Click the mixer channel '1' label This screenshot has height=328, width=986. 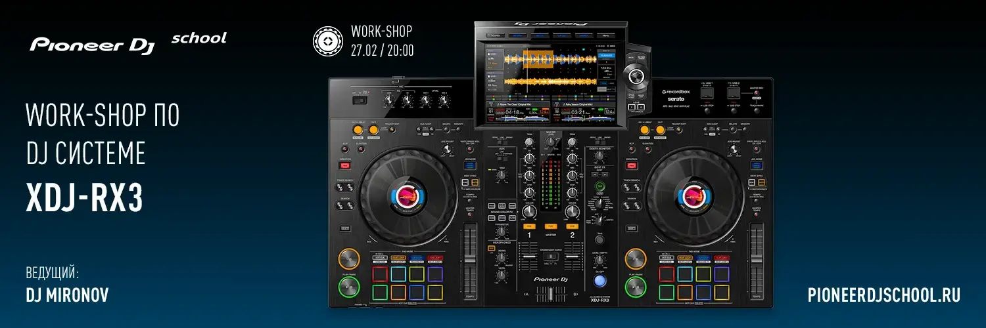click(528, 235)
